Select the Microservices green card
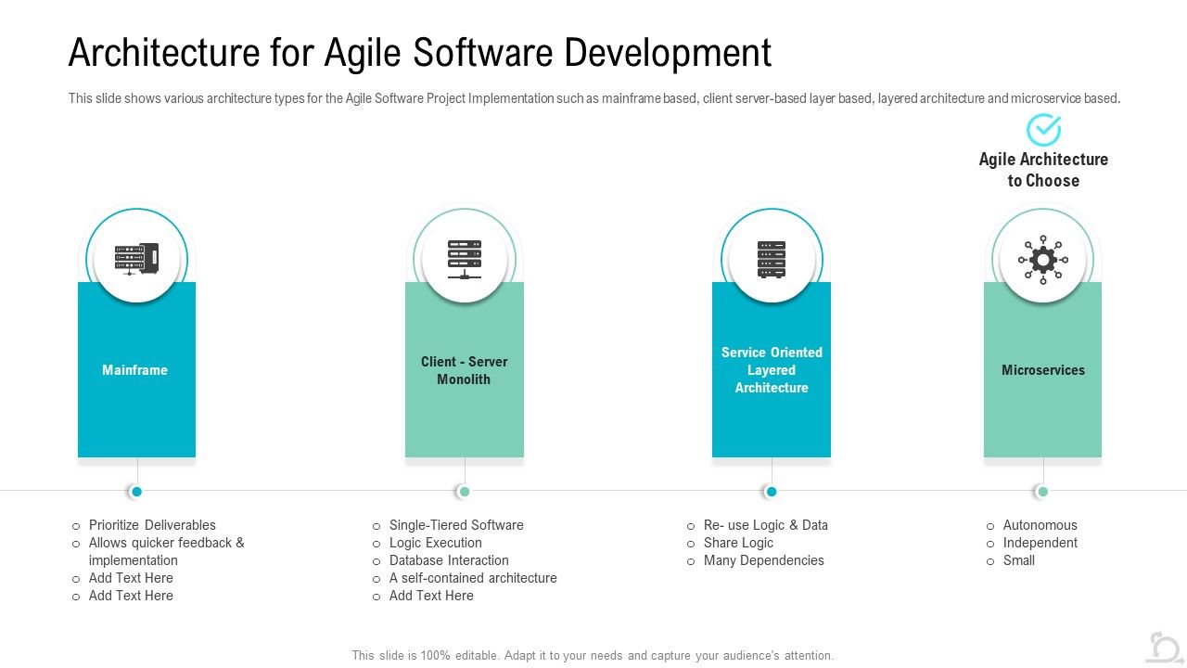The width and height of the screenshot is (1187, 668). (x=1043, y=369)
